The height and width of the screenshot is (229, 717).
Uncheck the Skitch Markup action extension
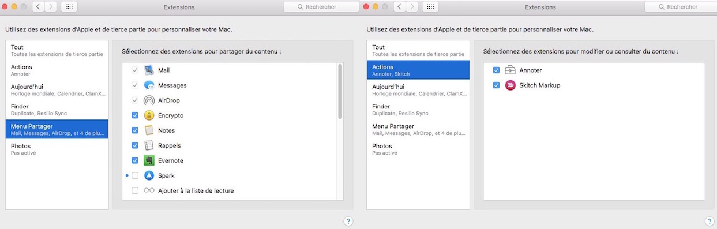click(496, 85)
